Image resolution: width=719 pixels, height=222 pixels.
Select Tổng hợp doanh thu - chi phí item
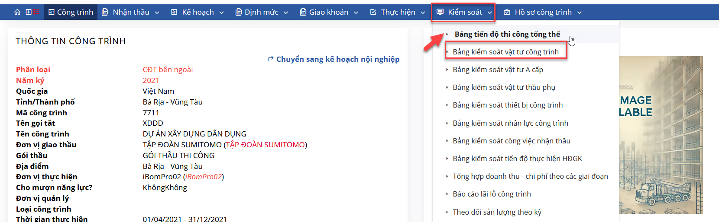click(x=530, y=176)
